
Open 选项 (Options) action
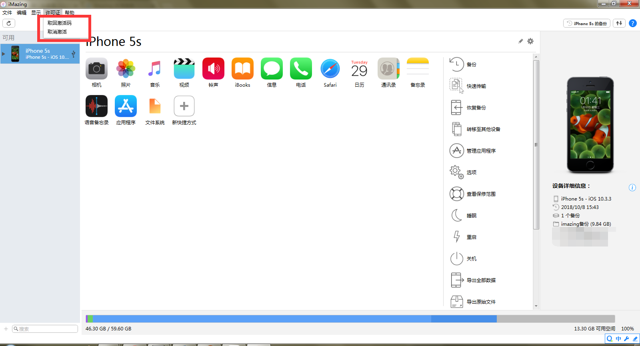pyautogui.click(x=464, y=172)
